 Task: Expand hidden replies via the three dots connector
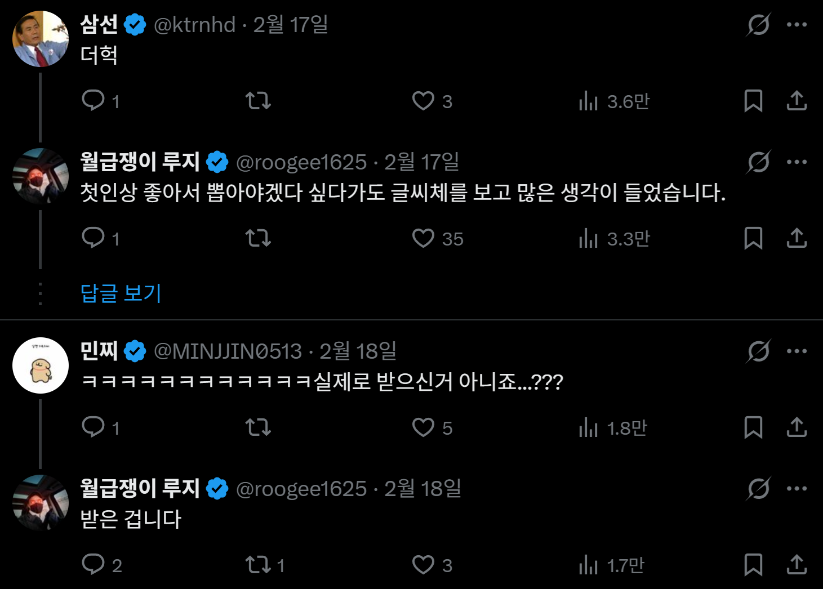(x=40, y=293)
